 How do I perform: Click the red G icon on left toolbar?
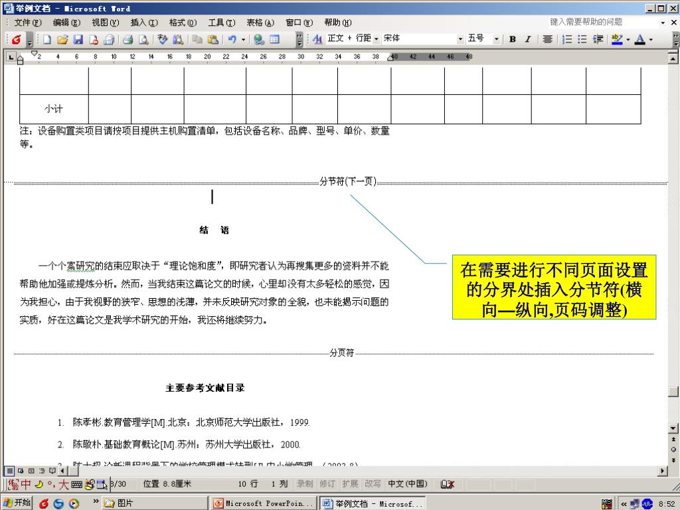17,39
